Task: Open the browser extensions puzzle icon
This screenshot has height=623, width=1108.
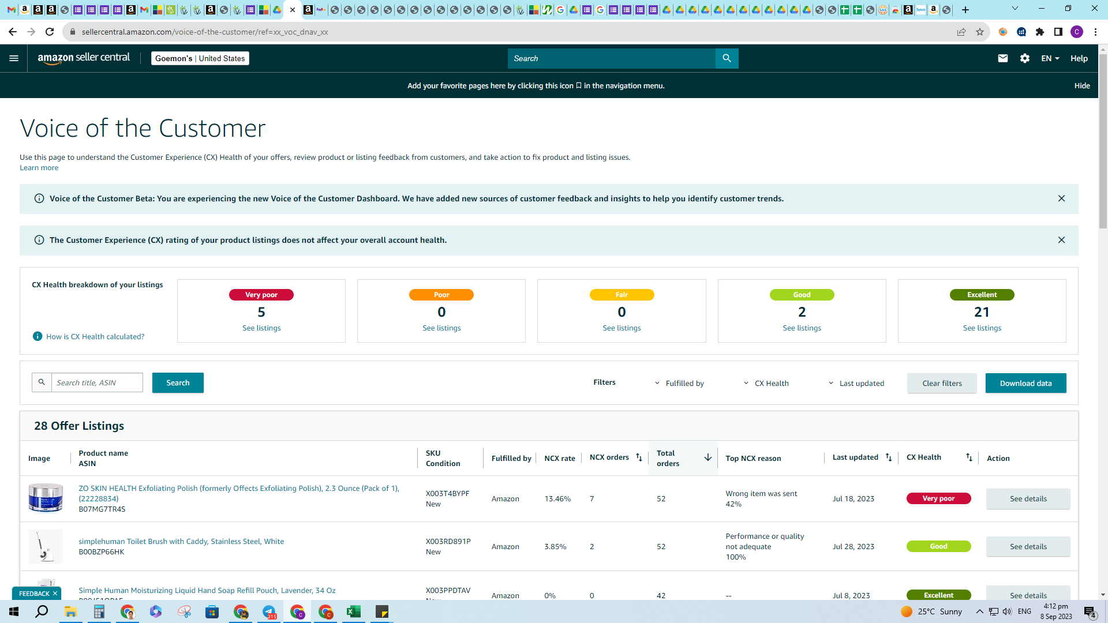Action: pos(1040,32)
